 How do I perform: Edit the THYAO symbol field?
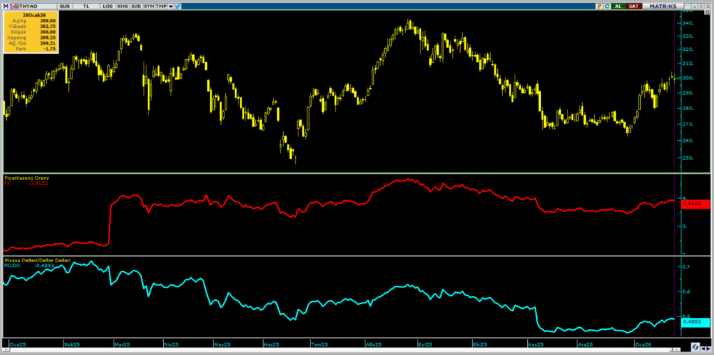pos(38,6)
